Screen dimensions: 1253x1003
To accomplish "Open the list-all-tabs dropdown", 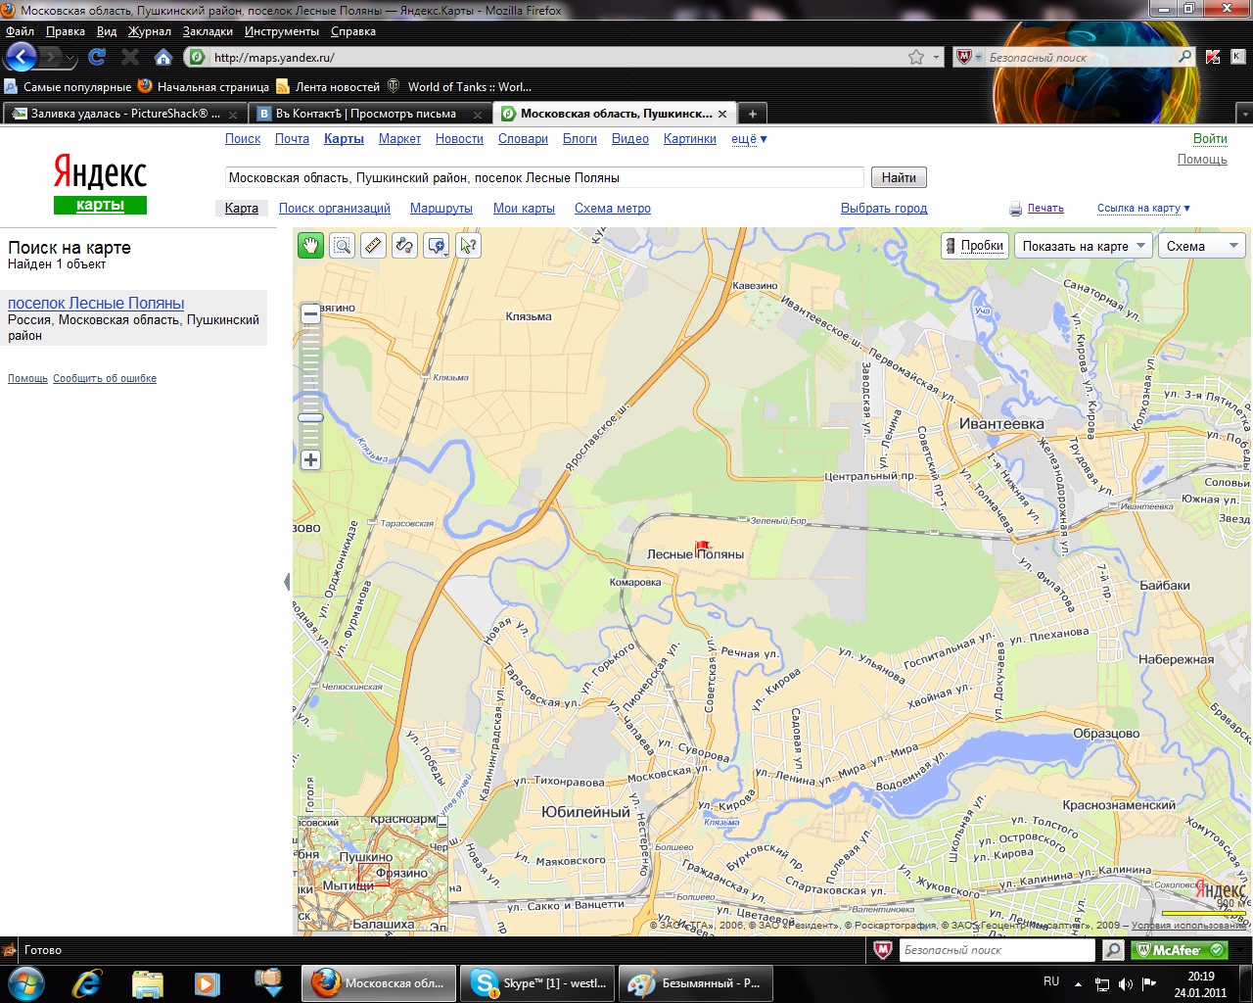I will (1245, 114).
